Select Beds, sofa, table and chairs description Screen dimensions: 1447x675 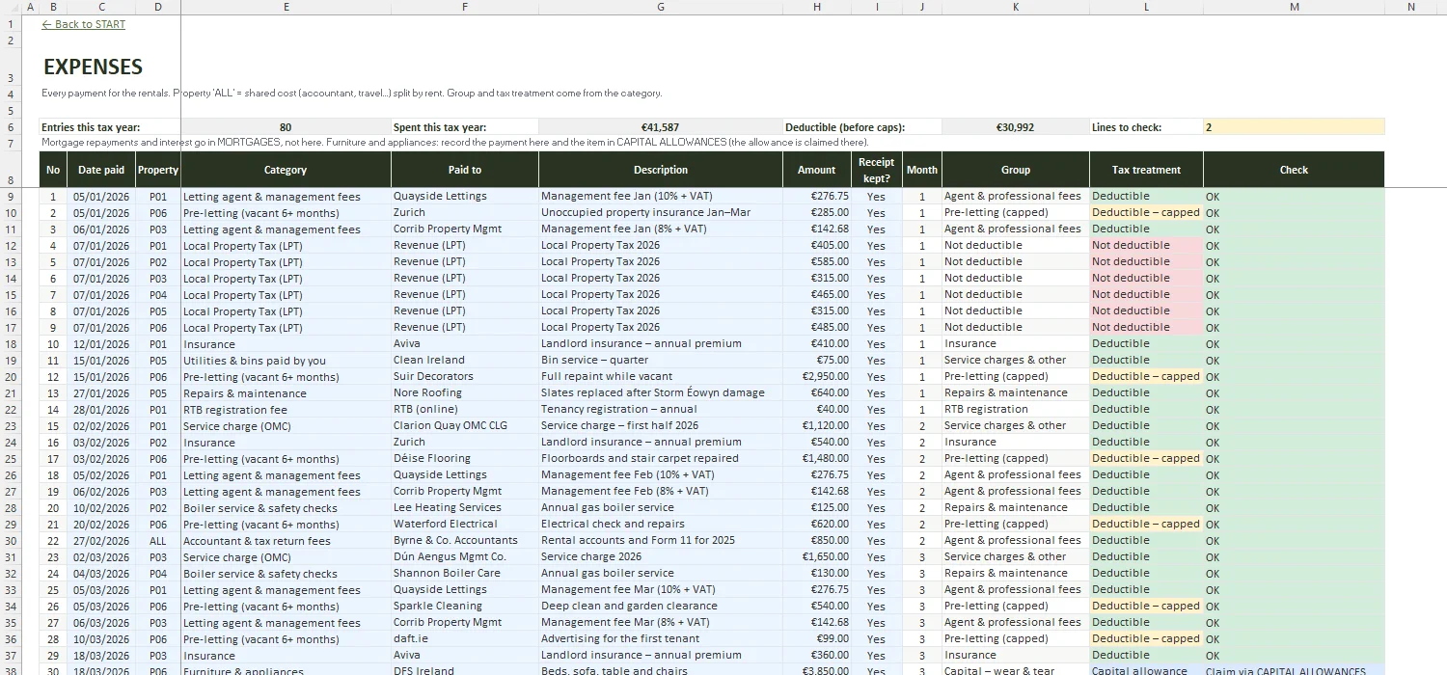(x=660, y=670)
